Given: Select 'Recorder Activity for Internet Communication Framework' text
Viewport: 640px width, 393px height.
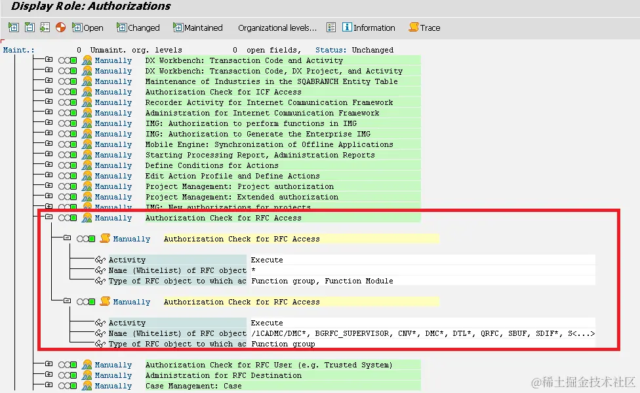Looking at the screenshot, I should click(x=269, y=102).
